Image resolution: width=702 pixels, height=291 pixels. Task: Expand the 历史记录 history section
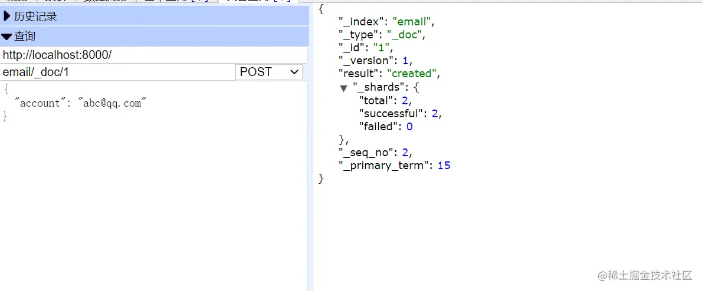(x=155, y=16)
